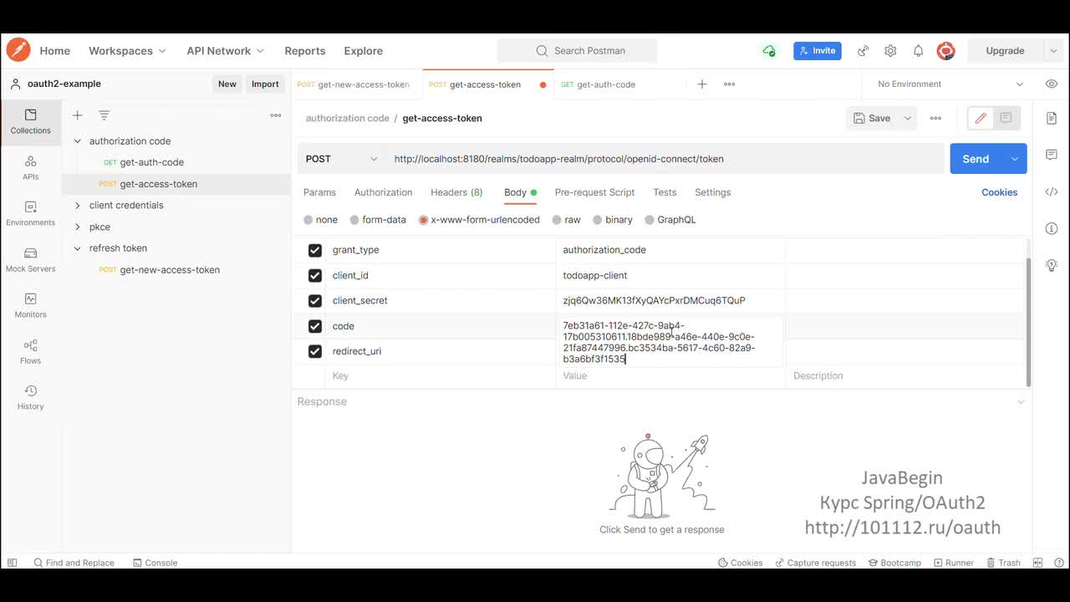This screenshot has height=602, width=1070.
Task: Expand the pkce folder
Action: coord(78,227)
